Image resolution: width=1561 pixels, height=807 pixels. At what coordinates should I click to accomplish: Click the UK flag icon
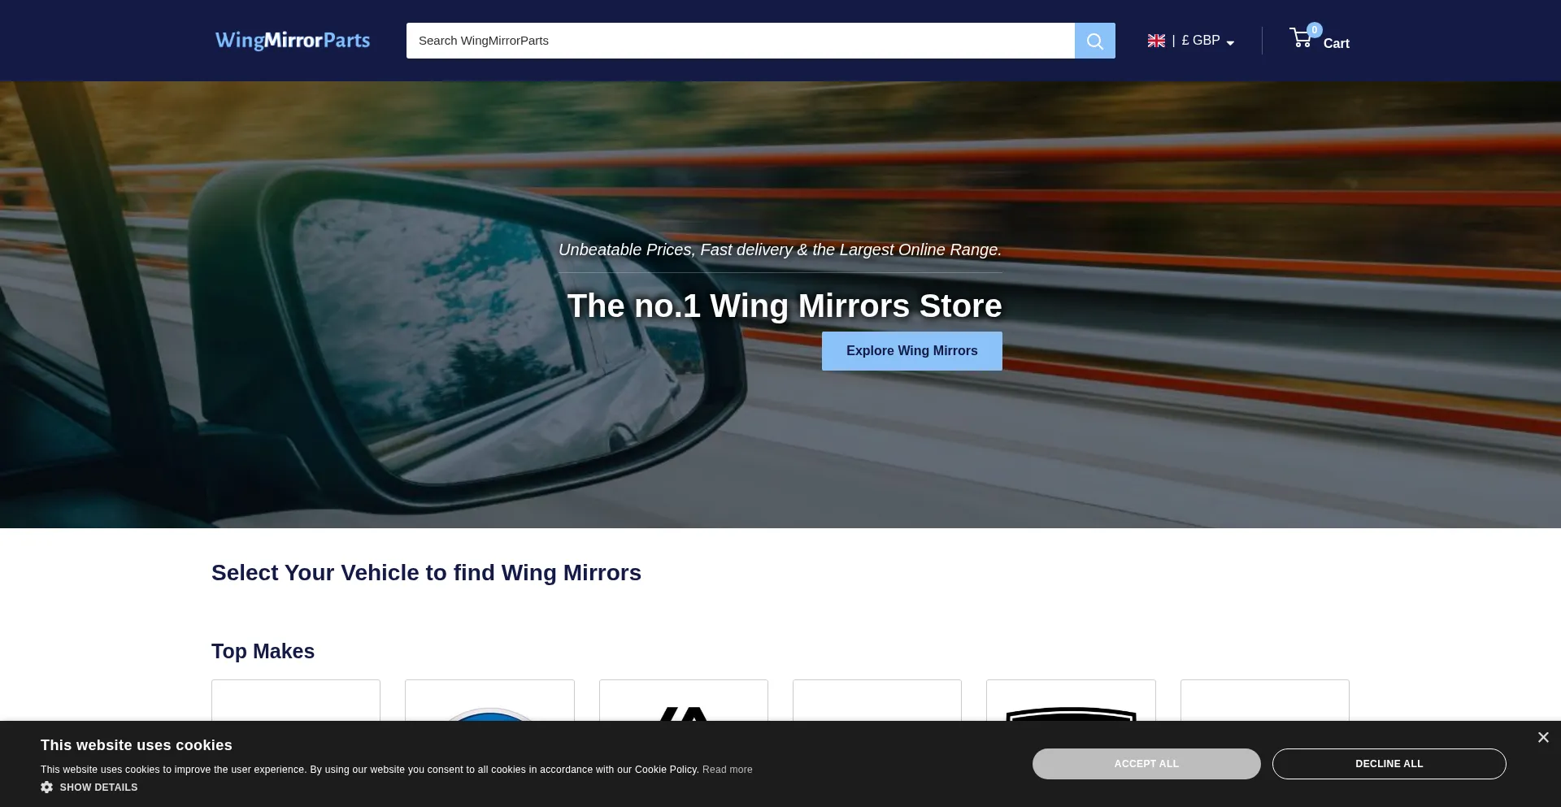click(x=1156, y=41)
